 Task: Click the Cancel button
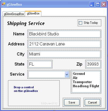click(92, 102)
